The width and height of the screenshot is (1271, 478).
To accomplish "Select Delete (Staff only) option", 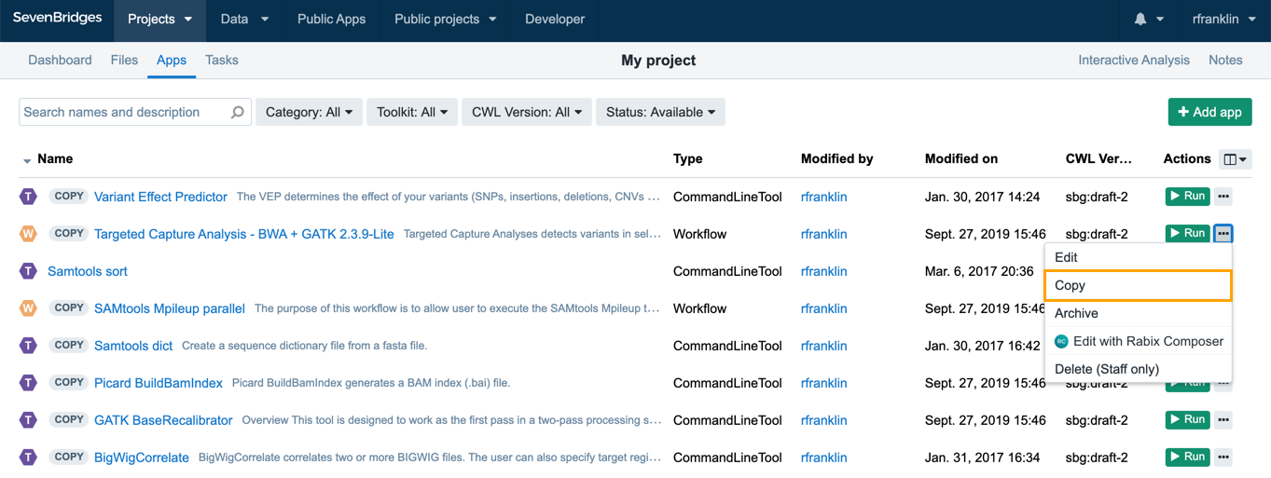I will [1139, 369].
